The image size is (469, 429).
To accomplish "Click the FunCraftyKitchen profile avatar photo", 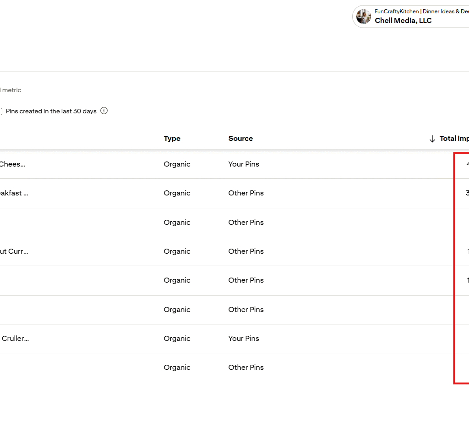I will (x=364, y=17).
